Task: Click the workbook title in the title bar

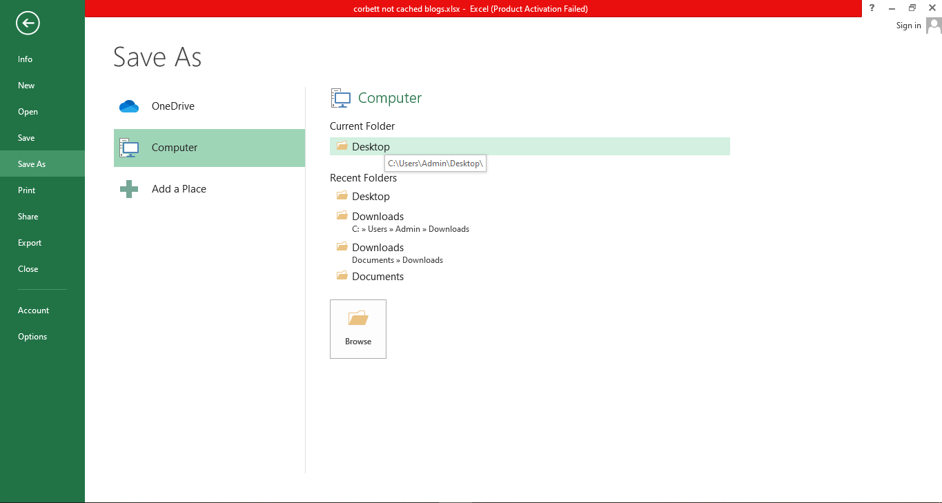Action: pos(471,9)
